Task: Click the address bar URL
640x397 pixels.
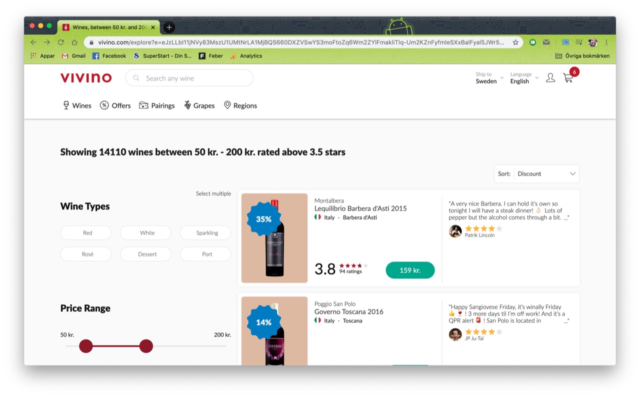Action: [301, 42]
